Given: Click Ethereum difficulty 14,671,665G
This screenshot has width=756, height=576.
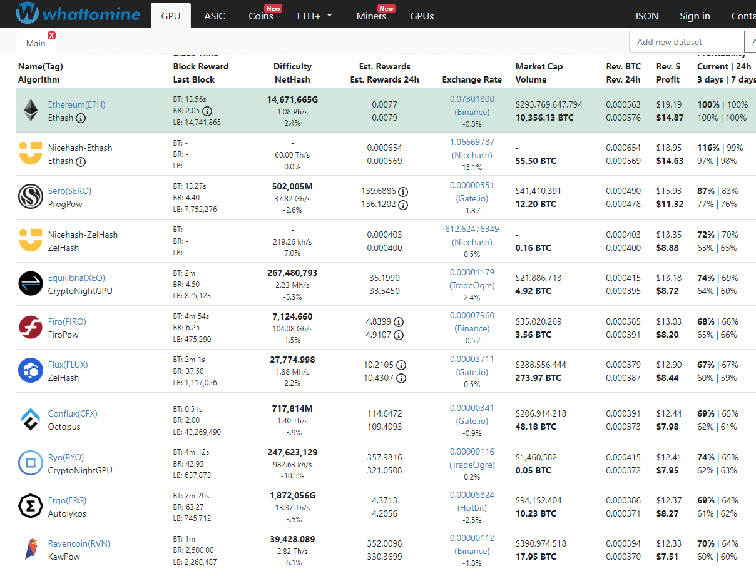Looking at the screenshot, I should (x=292, y=99).
